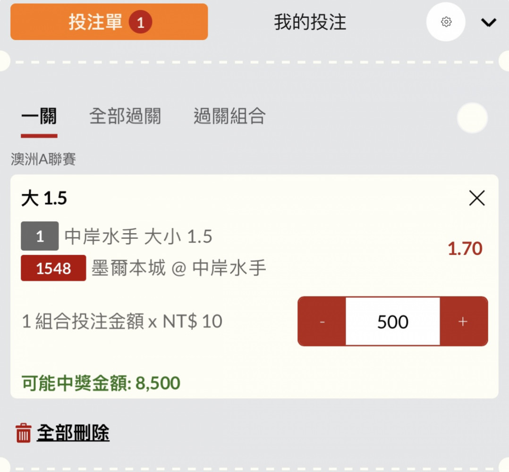Select the 一關 single bet tab
This screenshot has height=472, width=509.
(39, 116)
